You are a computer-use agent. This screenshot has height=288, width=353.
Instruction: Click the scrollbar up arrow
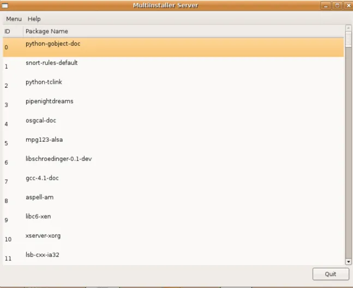pos(349,28)
